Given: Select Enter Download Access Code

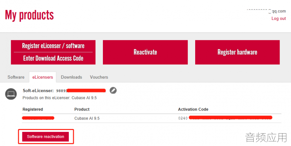Looking at the screenshot, I should pos(53,58).
